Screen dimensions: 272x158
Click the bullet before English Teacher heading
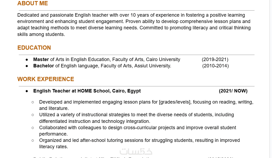[27, 91]
